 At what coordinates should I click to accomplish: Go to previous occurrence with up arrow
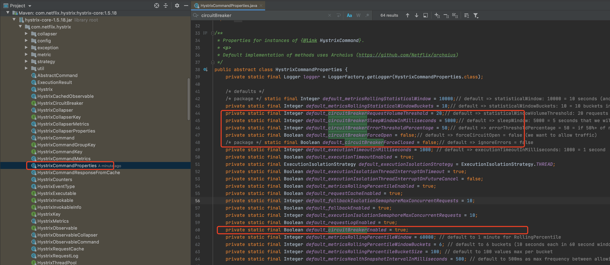[x=408, y=15]
